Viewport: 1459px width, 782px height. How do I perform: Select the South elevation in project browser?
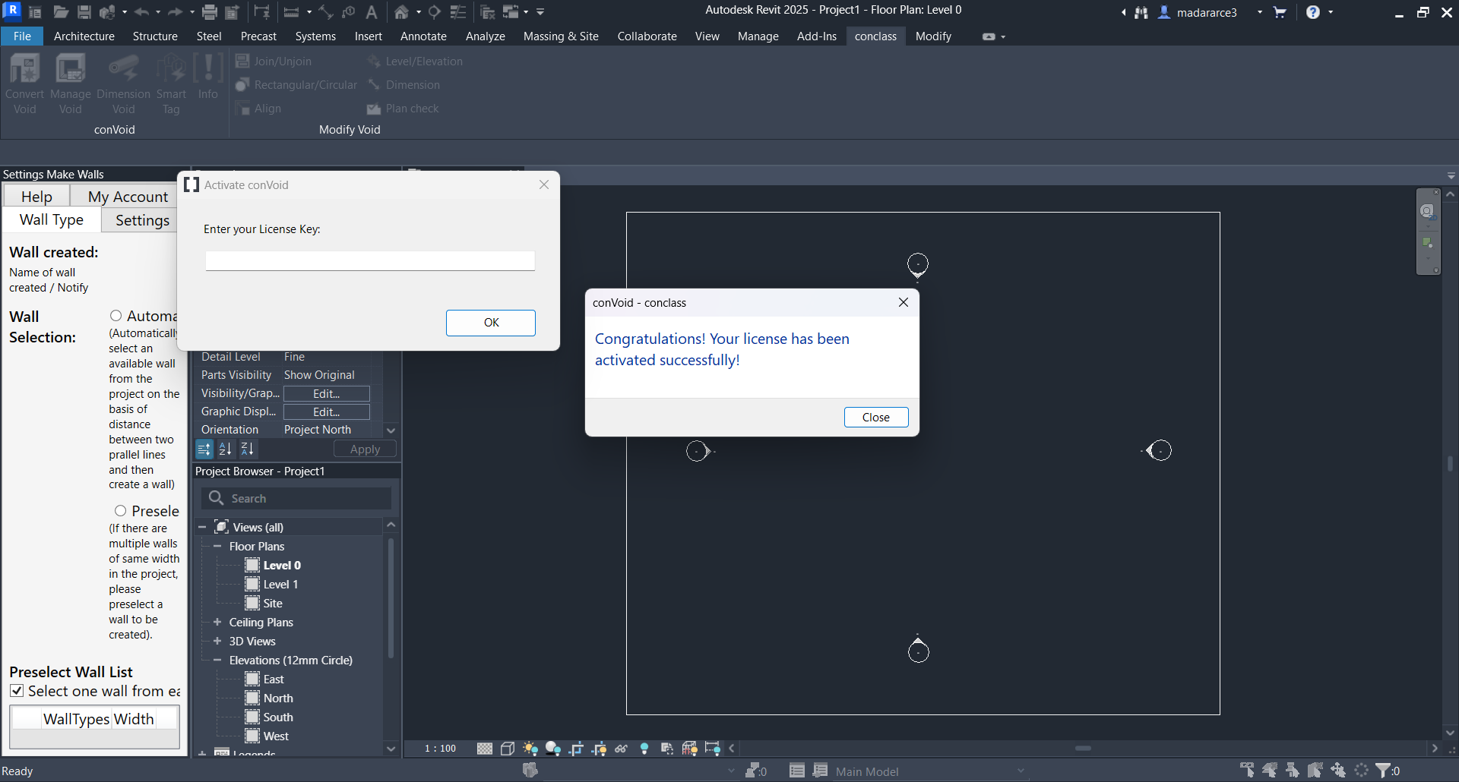(x=278, y=717)
